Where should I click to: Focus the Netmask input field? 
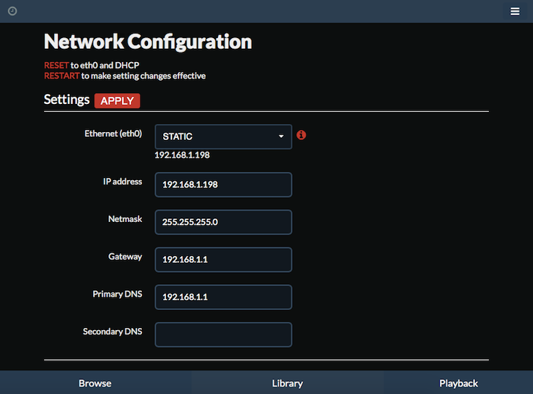point(223,222)
